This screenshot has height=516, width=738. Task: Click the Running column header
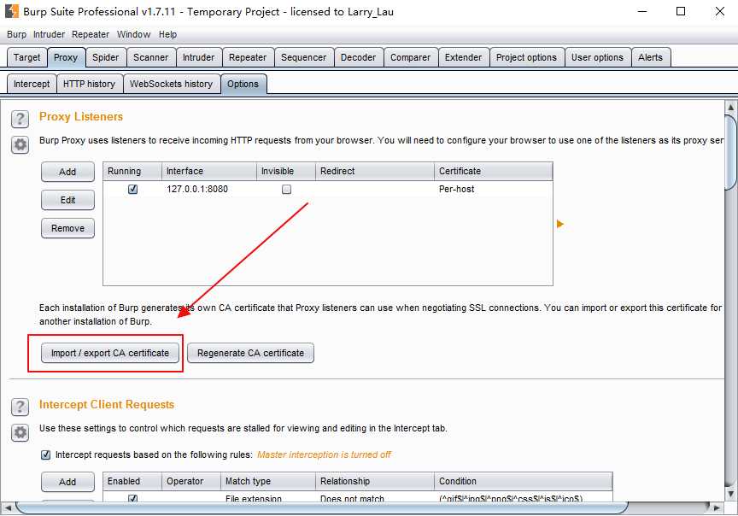(132, 172)
